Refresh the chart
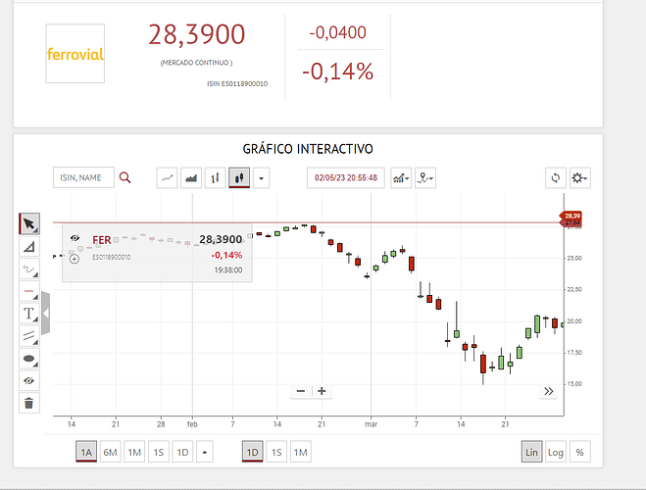The image size is (646, 490). click(556, 178)
